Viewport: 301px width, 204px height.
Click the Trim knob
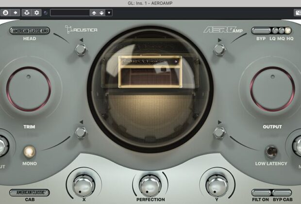pos(29,89)
